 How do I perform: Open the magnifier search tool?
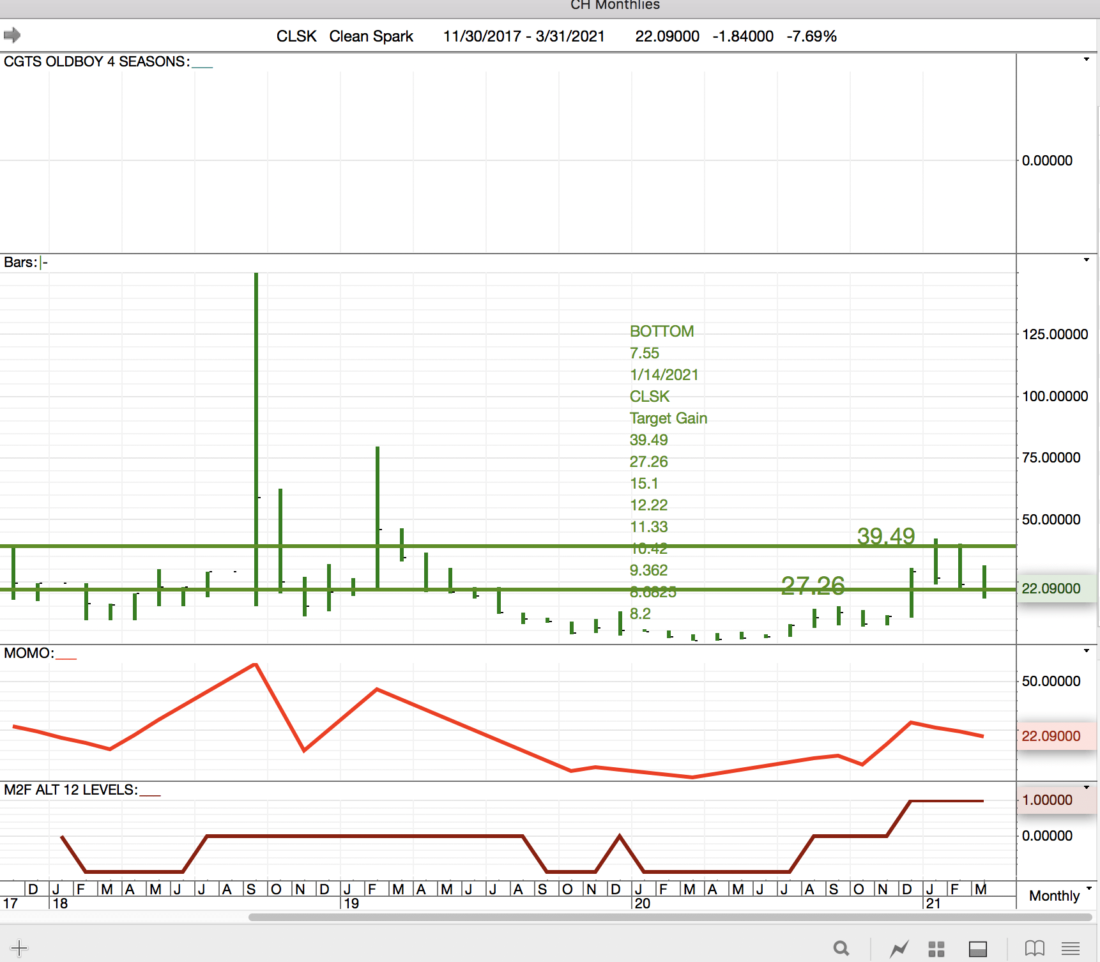(841, 949)
